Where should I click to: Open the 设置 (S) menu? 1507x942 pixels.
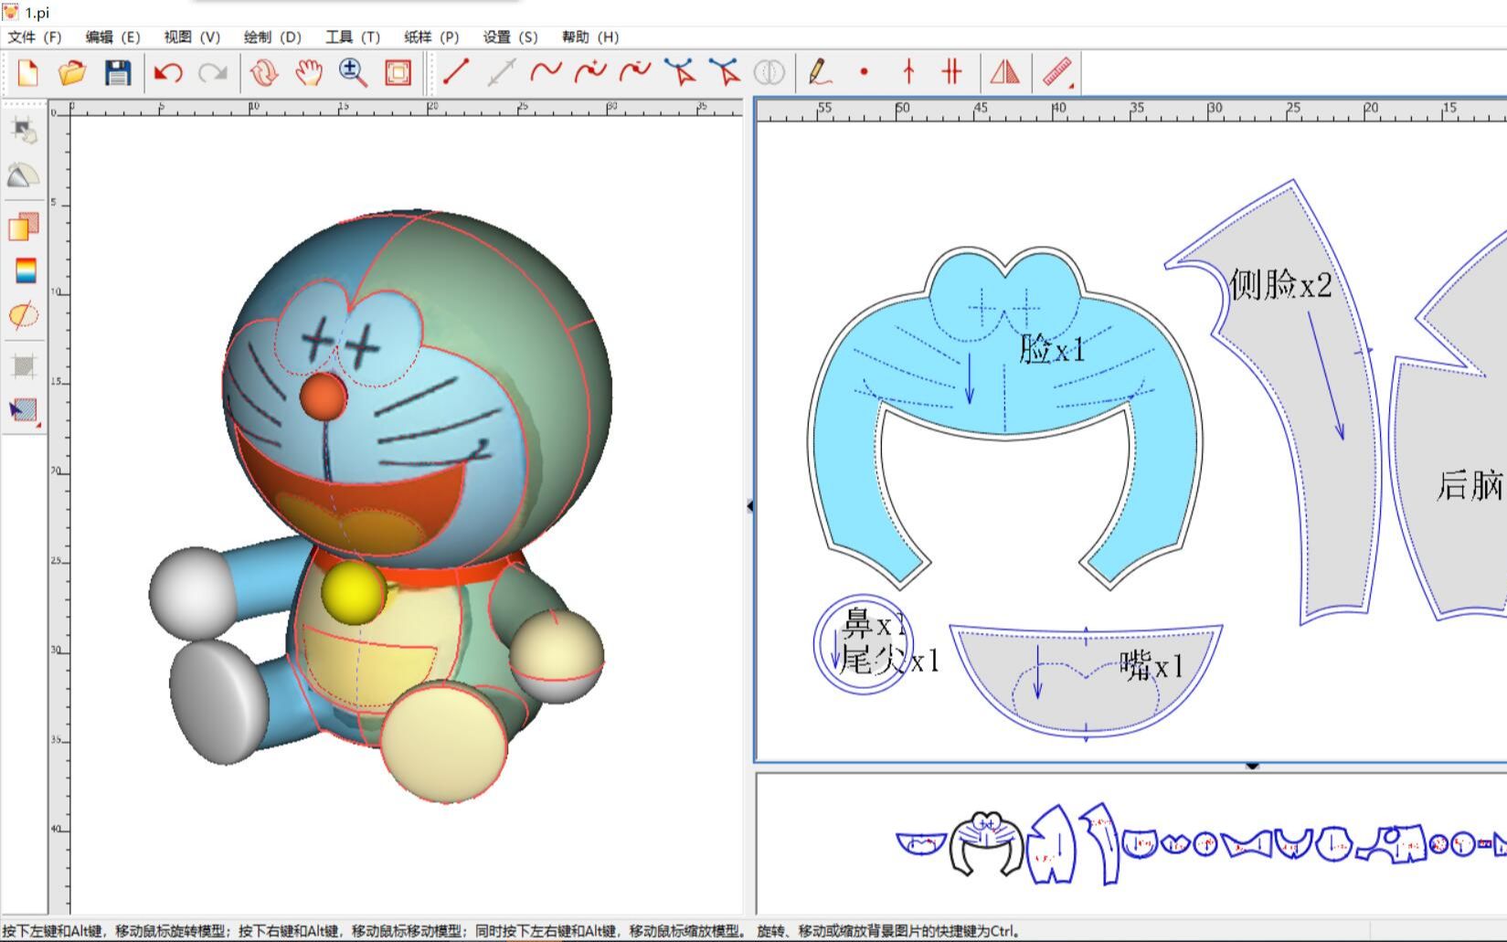[510, 37]
